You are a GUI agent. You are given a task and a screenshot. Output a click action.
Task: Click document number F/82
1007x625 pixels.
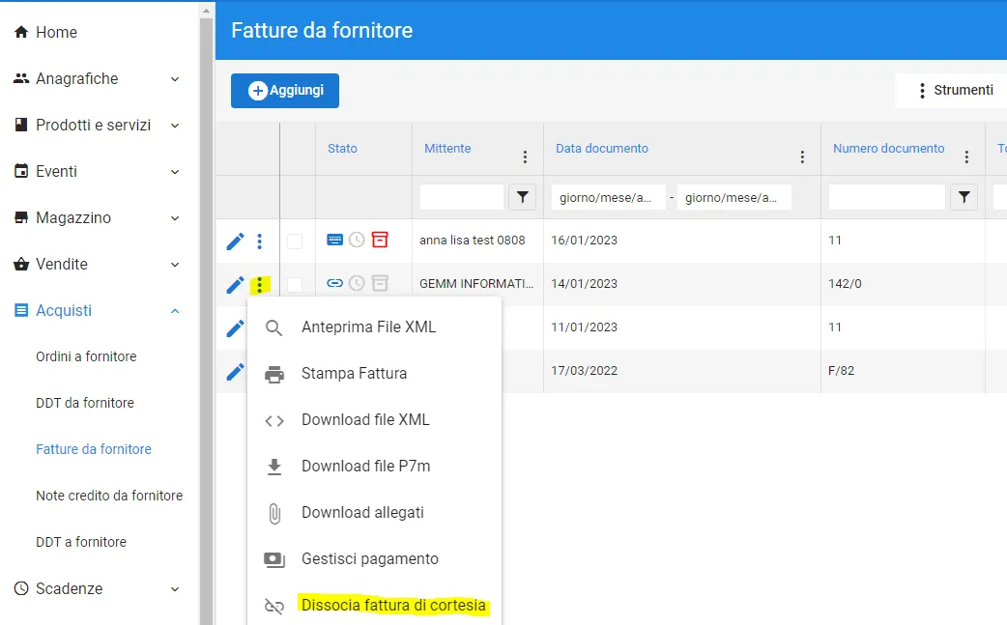[842, 370]
